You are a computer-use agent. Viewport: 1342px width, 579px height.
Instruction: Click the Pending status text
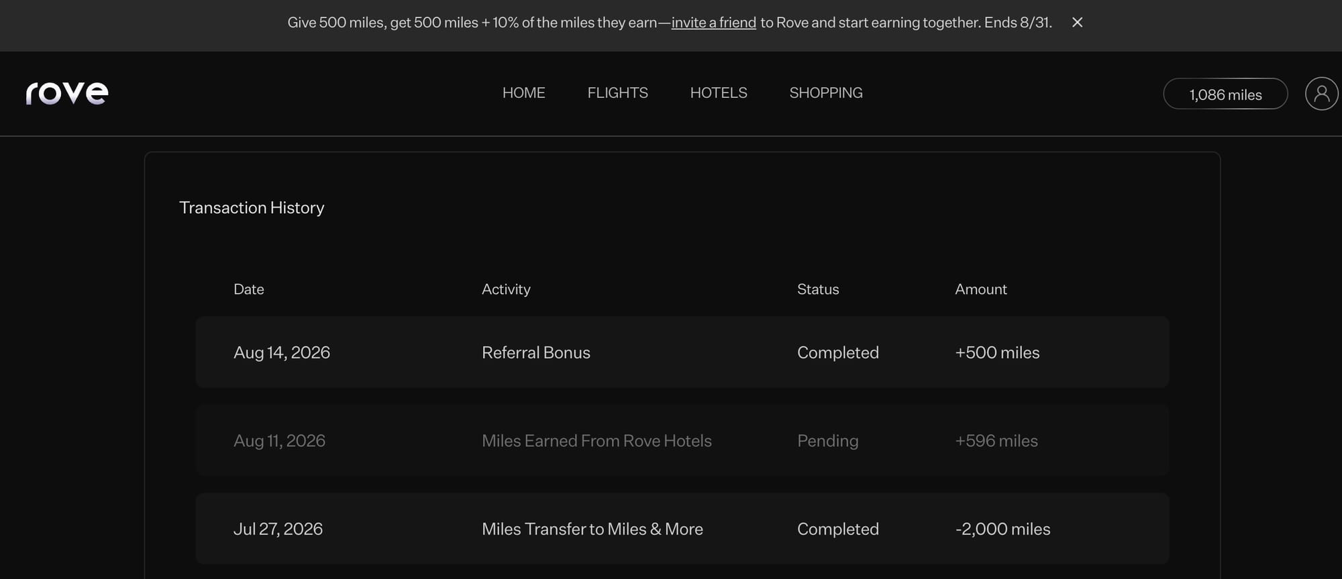click(x=827, y=441)
